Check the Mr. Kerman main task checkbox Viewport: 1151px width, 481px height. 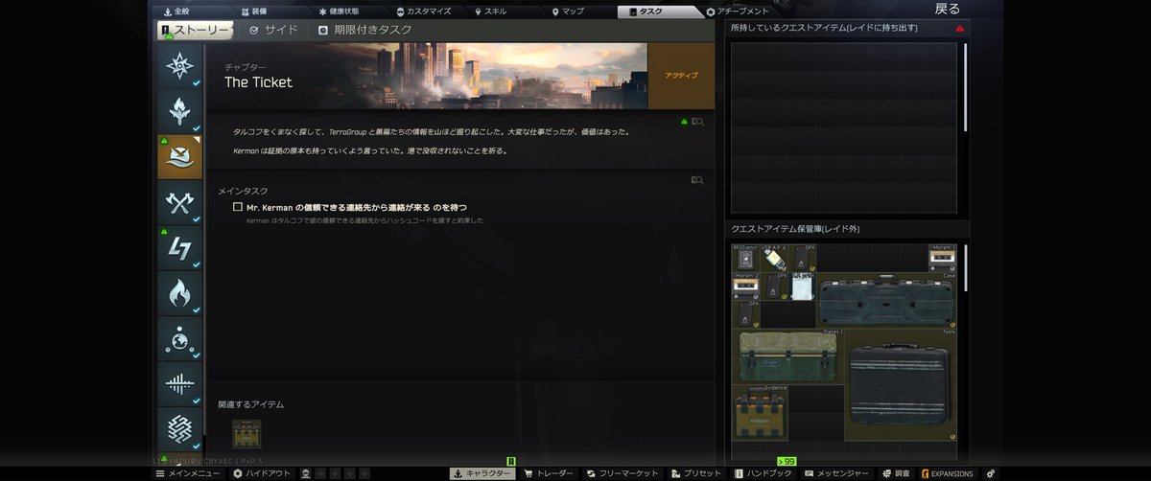coord(238,206)
